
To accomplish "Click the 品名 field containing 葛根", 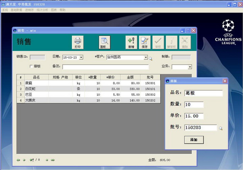I will coord(204,93).
